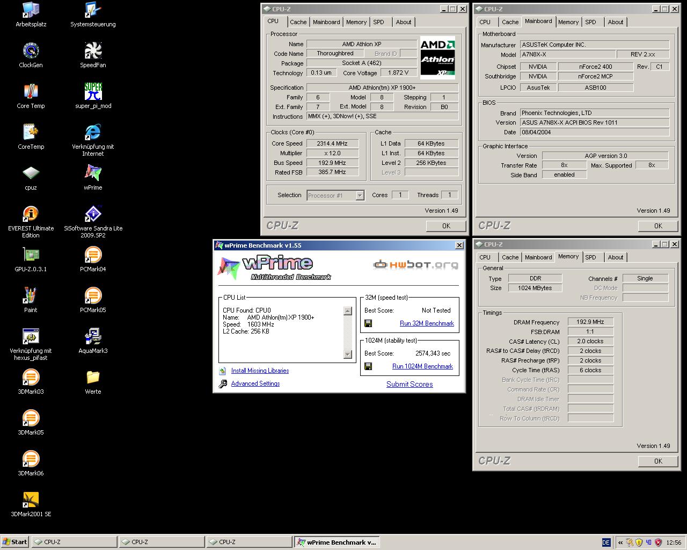Viewport: 687px width, 550px height.
Task: Select the SiSoftware Sandra Lite icon
Action: pyautogui.click(x=93, y=214)
